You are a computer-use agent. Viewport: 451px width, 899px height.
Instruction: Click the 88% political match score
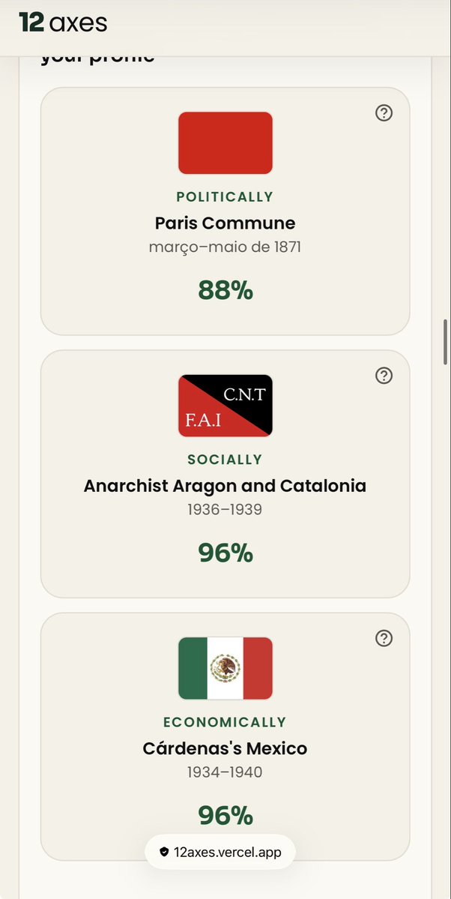(x=225, y=290)
